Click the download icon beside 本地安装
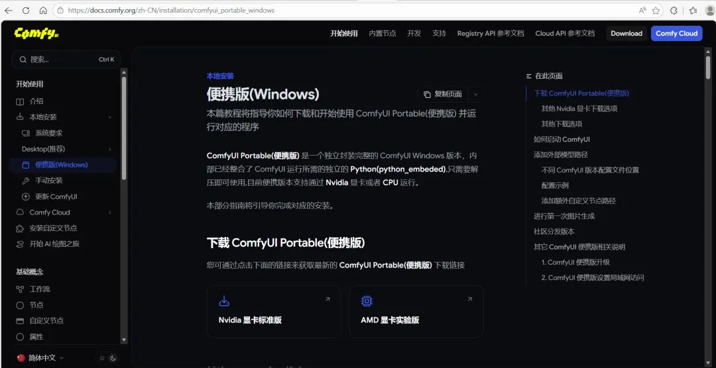This screenshot has width=716, height=368. (x=20, y=117)
